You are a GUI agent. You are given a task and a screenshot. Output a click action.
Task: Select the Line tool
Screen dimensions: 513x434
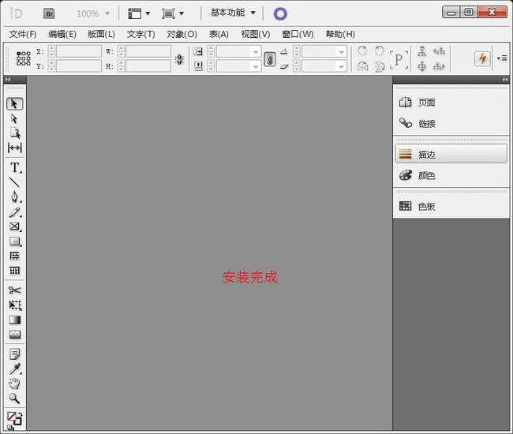click(x=14, y=182)
